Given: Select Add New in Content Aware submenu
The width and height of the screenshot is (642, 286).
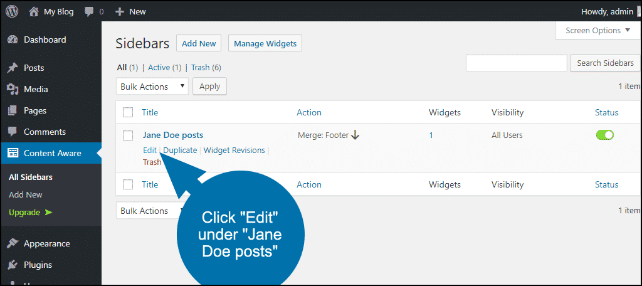Looking at the screenshot, I should pyautogui.click(x=26, y=194).
